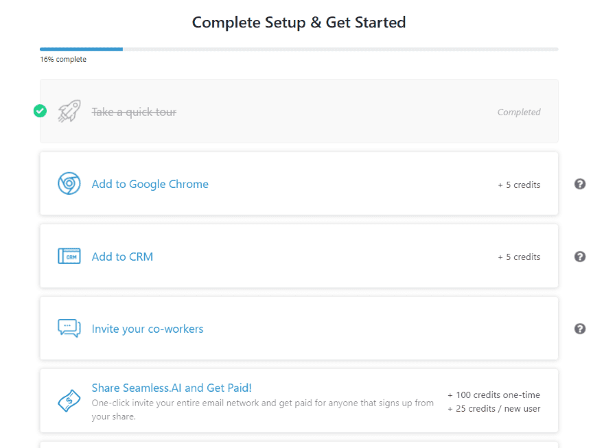Open the Add to Google Chrome link
604x448 pixels.
point(150,184)
